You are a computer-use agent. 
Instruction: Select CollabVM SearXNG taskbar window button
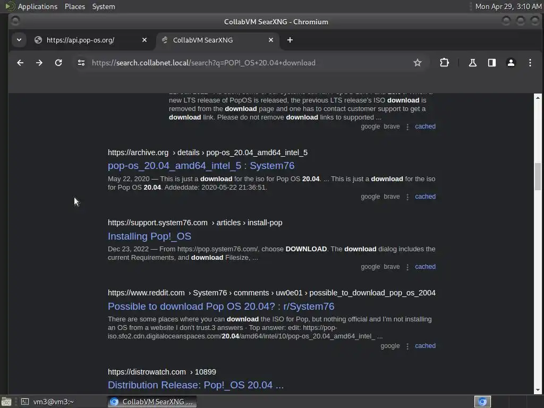click(x=152, y=402)
